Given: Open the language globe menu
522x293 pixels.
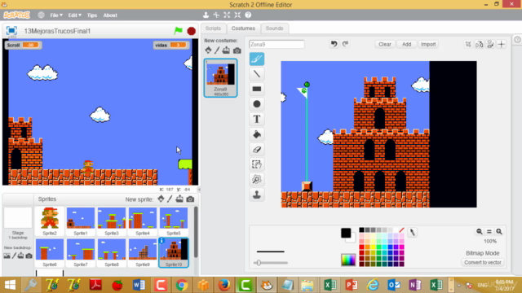Looking at the screenshot, I should click(41, 15).
